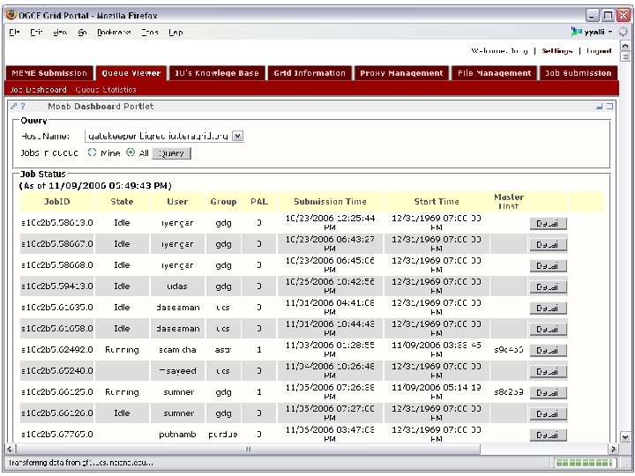Click the State column header

click(122, 202)
